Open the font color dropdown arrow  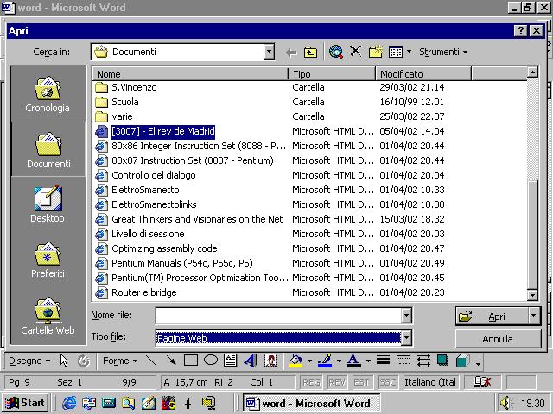pyautogui.click(x=368, y=361)
